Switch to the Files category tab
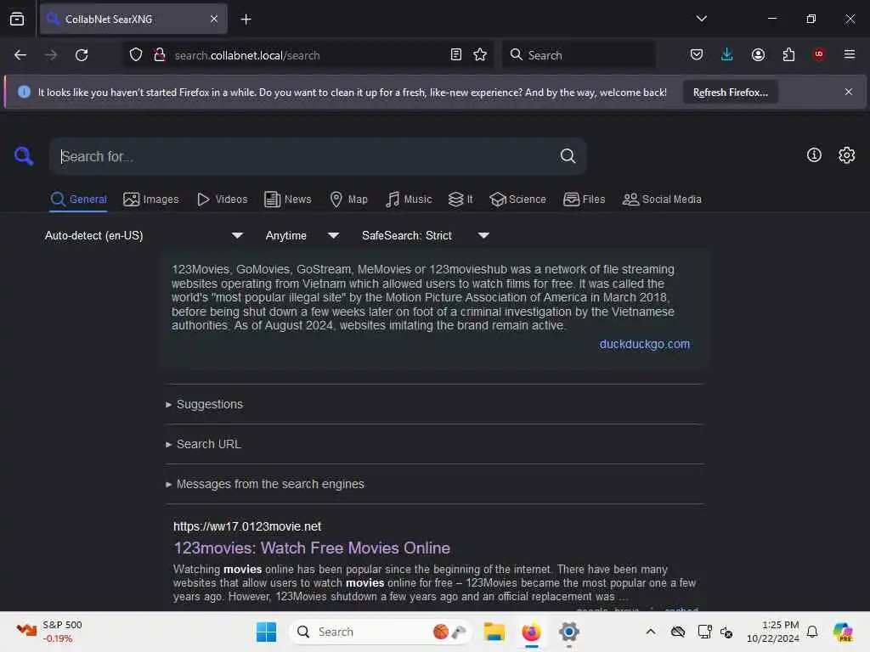This screenshot has height=652, width=870. pos(584,200)
